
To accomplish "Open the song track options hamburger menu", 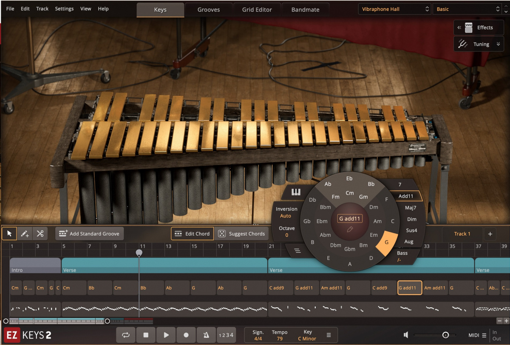I will [x=298, y=251].
